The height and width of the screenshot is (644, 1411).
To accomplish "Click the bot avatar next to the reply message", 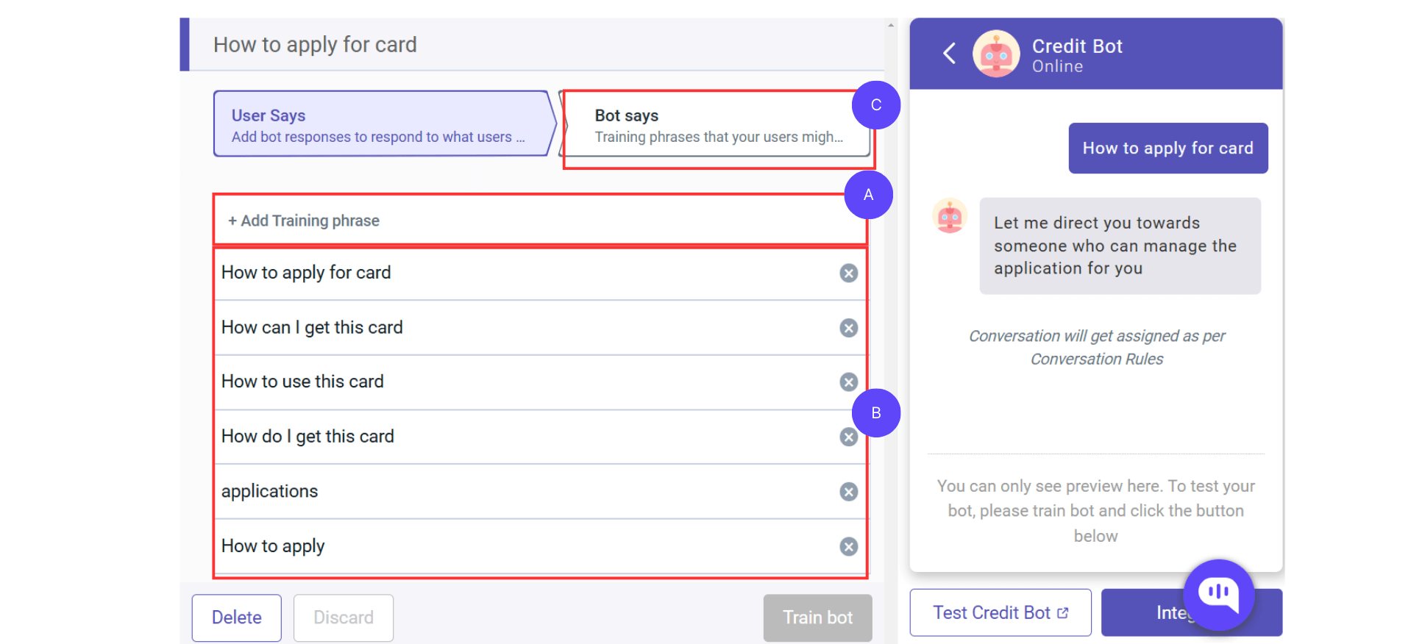I will point(949,217).
